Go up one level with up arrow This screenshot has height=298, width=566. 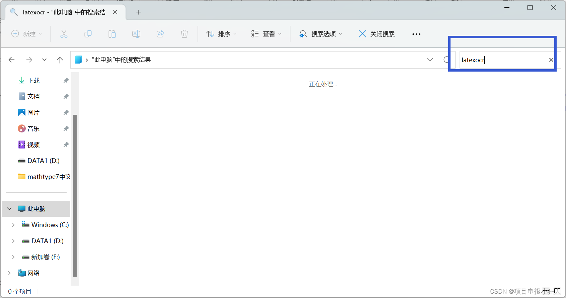(x=60, y=60)
